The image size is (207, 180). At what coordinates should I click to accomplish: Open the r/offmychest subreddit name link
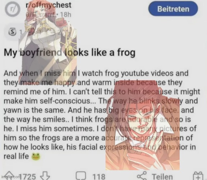click(49, 5)
